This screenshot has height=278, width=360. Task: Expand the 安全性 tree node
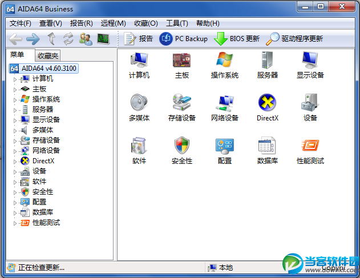pos(15,192)
